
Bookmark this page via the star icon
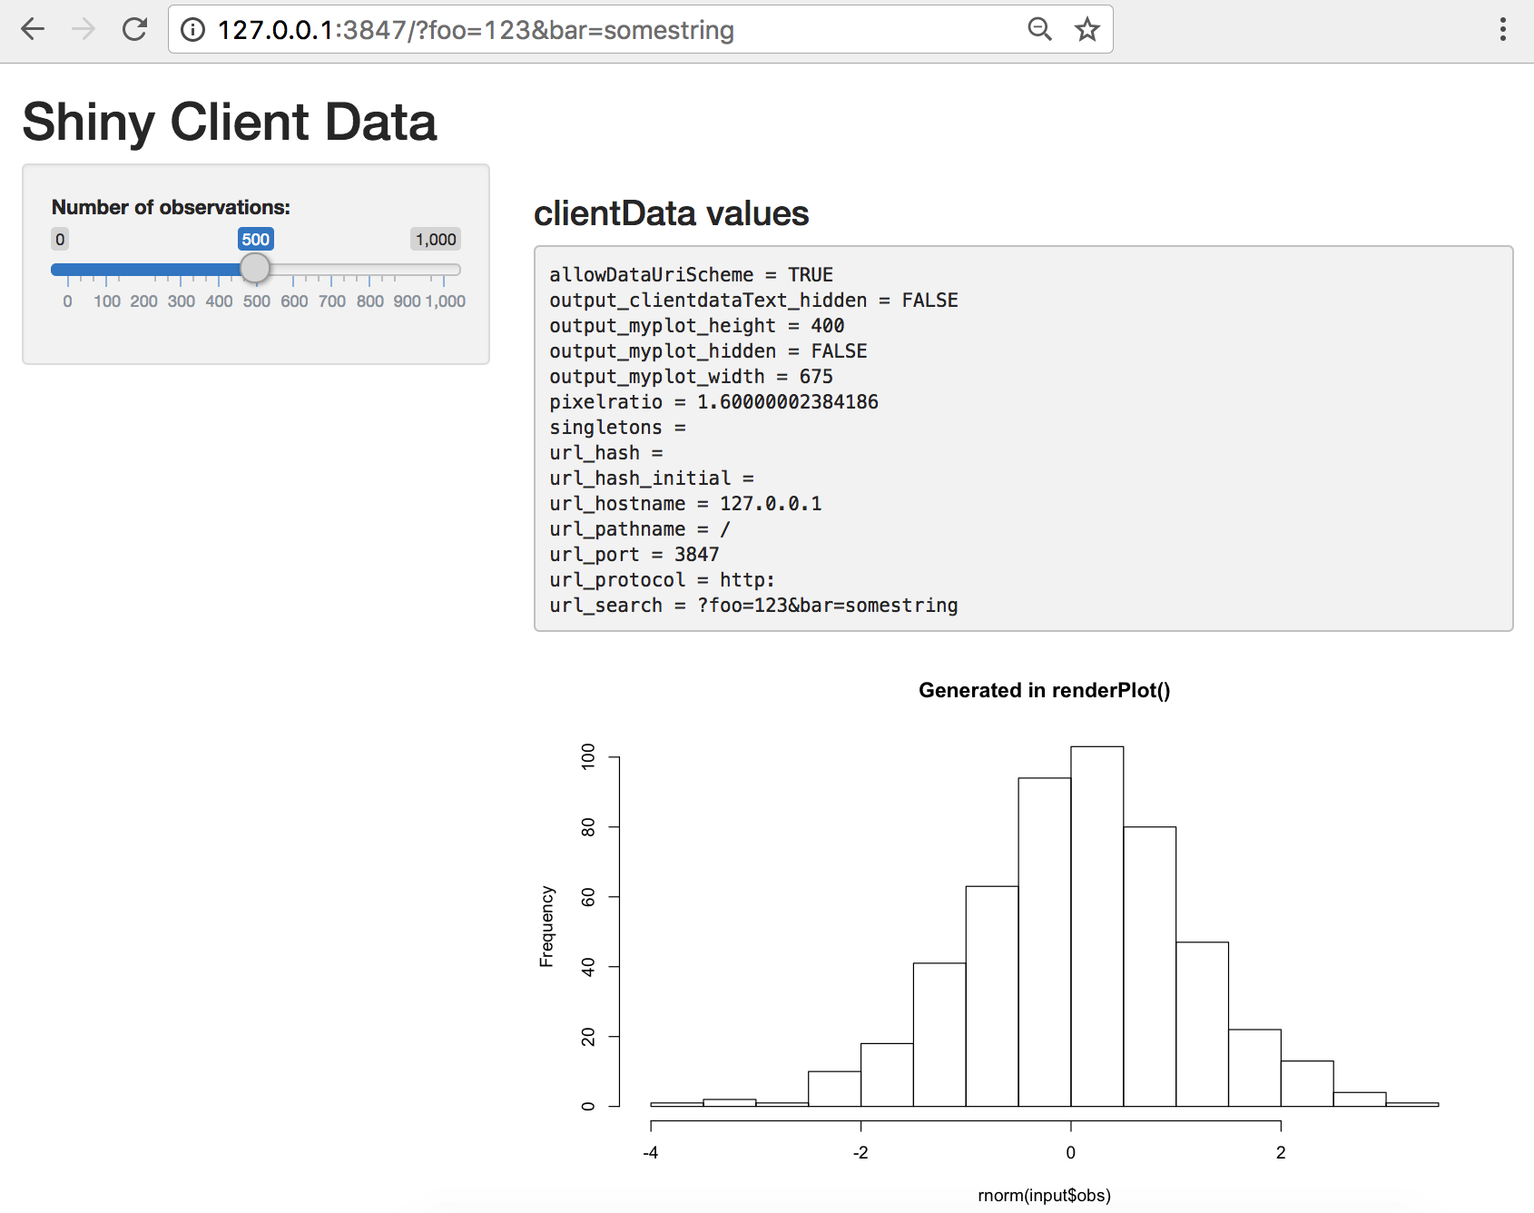pyautogui.click(x=1086, y=28)
